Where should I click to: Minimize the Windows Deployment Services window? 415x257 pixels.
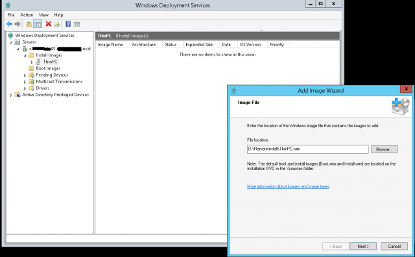pos(311,3)
